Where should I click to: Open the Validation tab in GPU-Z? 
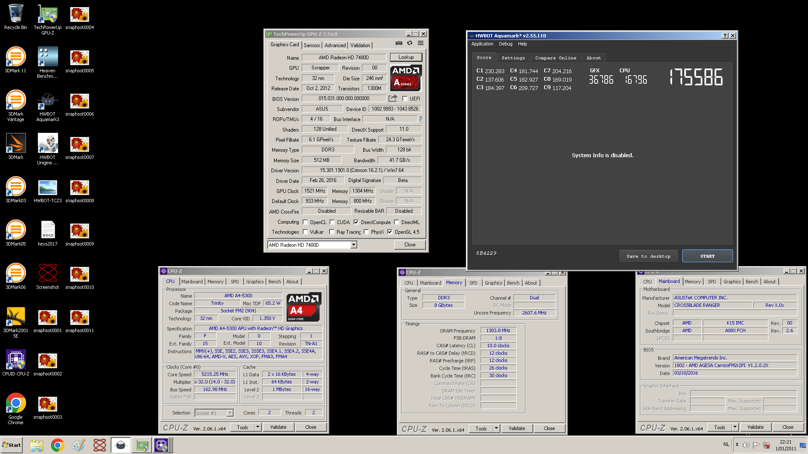pos(360,45)
